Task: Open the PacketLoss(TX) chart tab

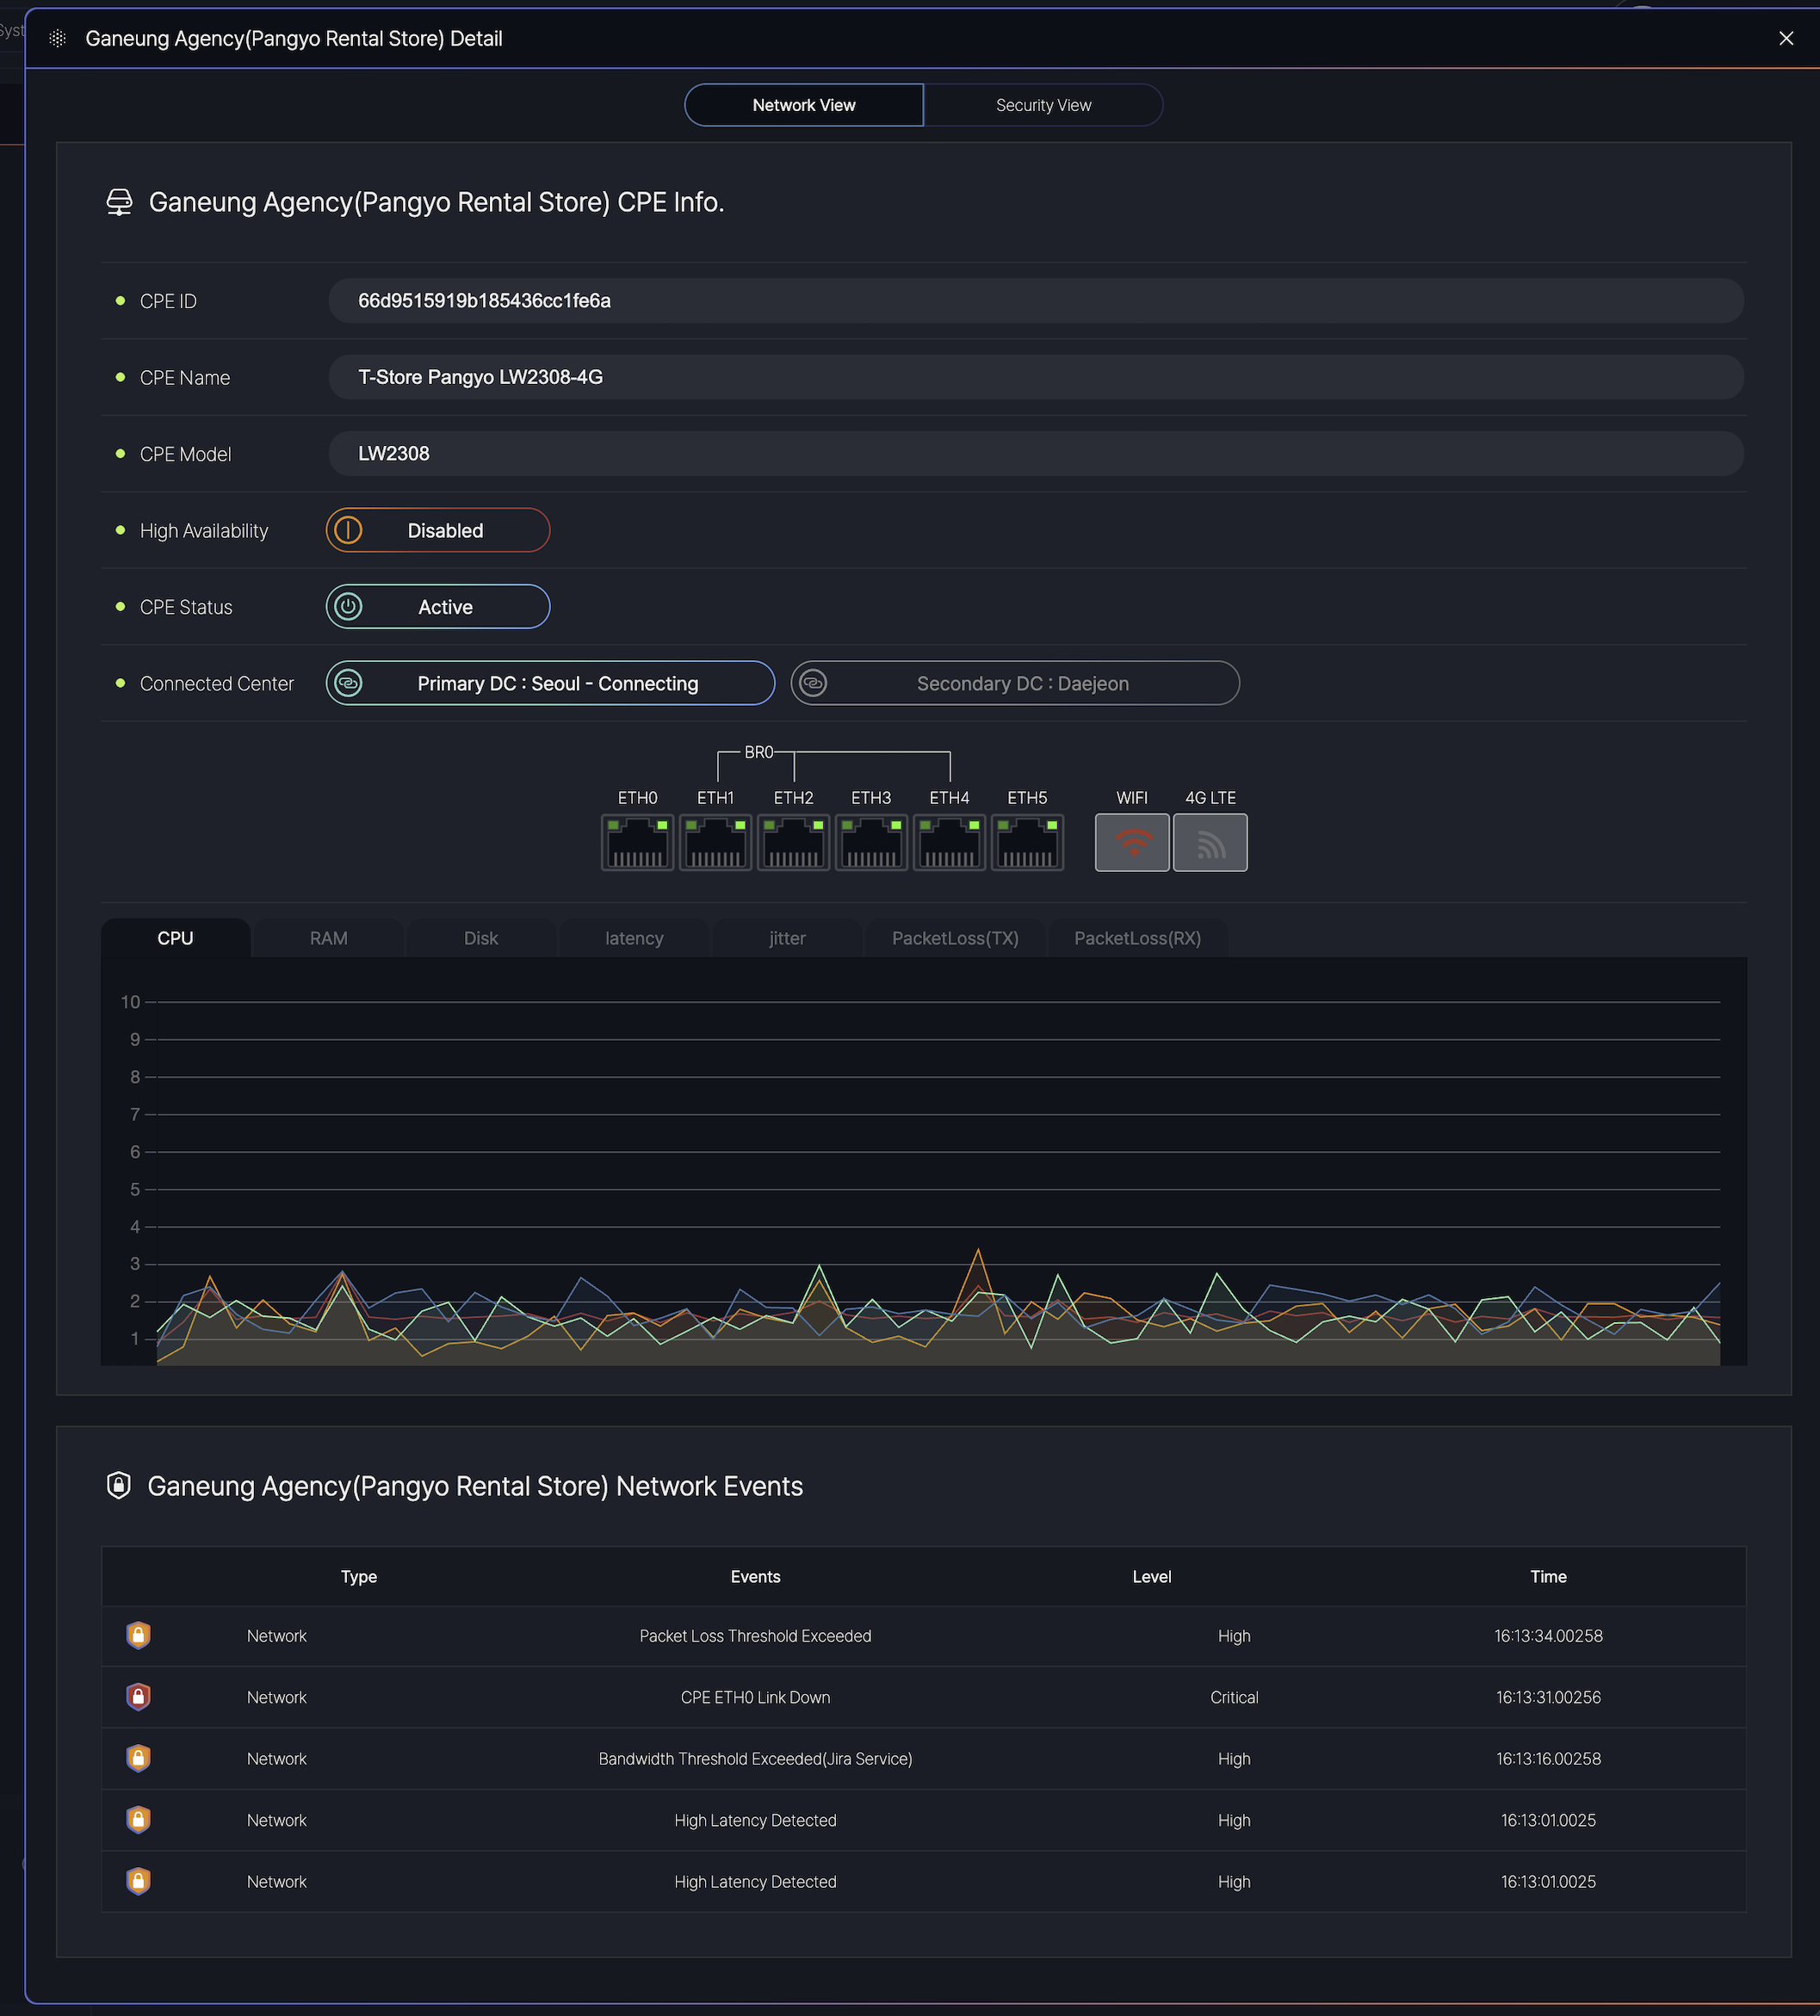Action: [954, 938]
